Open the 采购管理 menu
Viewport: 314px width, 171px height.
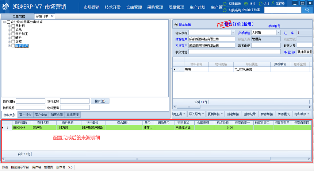click(x=155, y=7)
